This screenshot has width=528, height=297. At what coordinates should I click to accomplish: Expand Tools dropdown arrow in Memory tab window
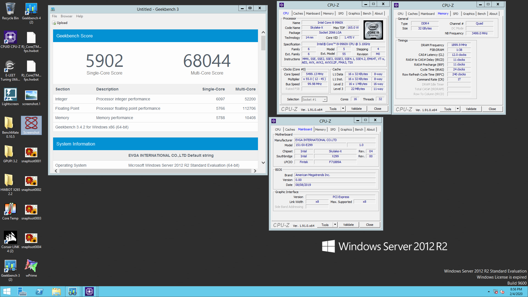pyautogui.click(x=458, y=109)
